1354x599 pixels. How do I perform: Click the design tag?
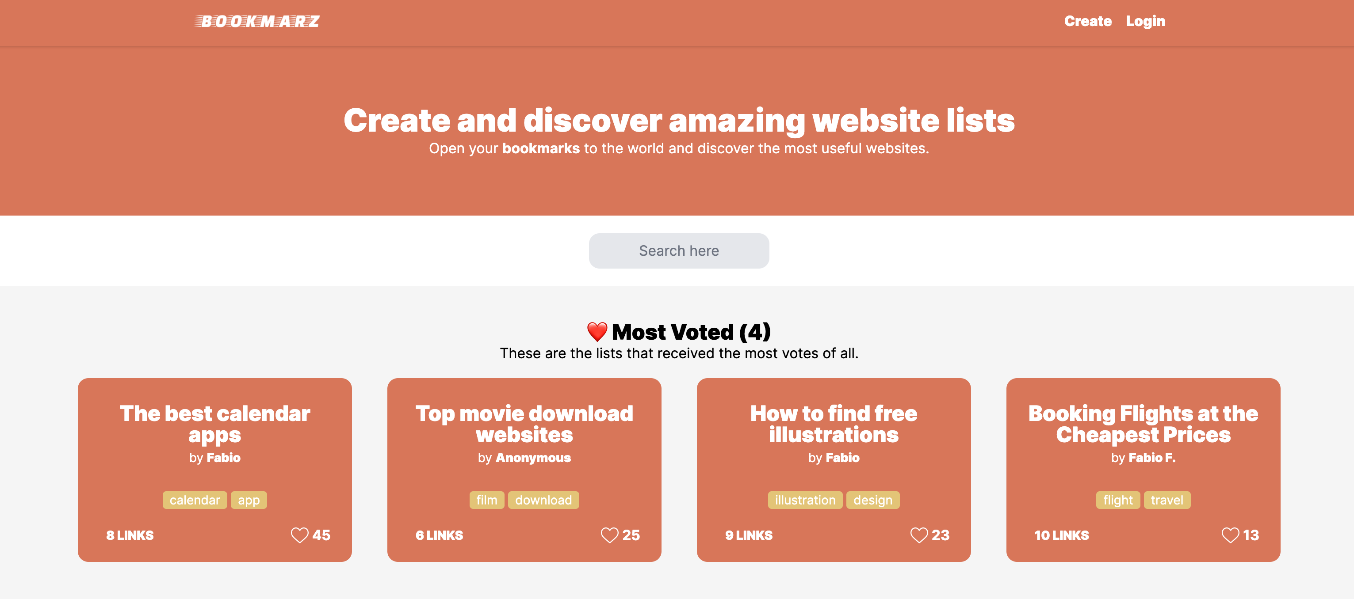tap(872, 500)
